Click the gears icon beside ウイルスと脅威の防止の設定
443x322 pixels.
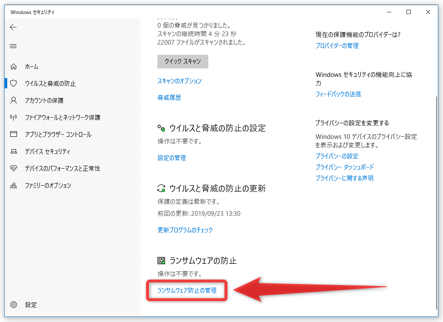pyautogui.click(x=161, y=128)
